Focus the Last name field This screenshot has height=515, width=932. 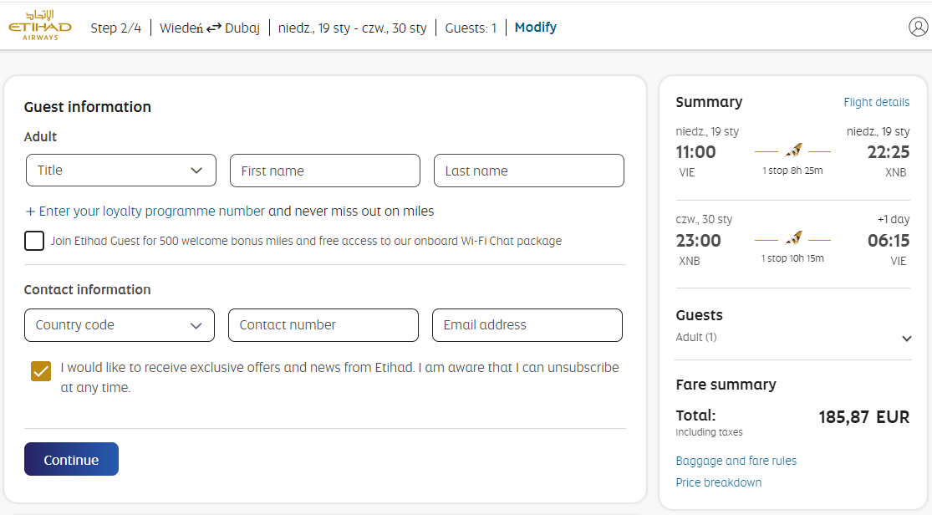point(529,171)
